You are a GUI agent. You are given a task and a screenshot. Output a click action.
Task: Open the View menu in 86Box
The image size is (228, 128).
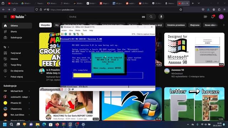[x=71, y=31]
